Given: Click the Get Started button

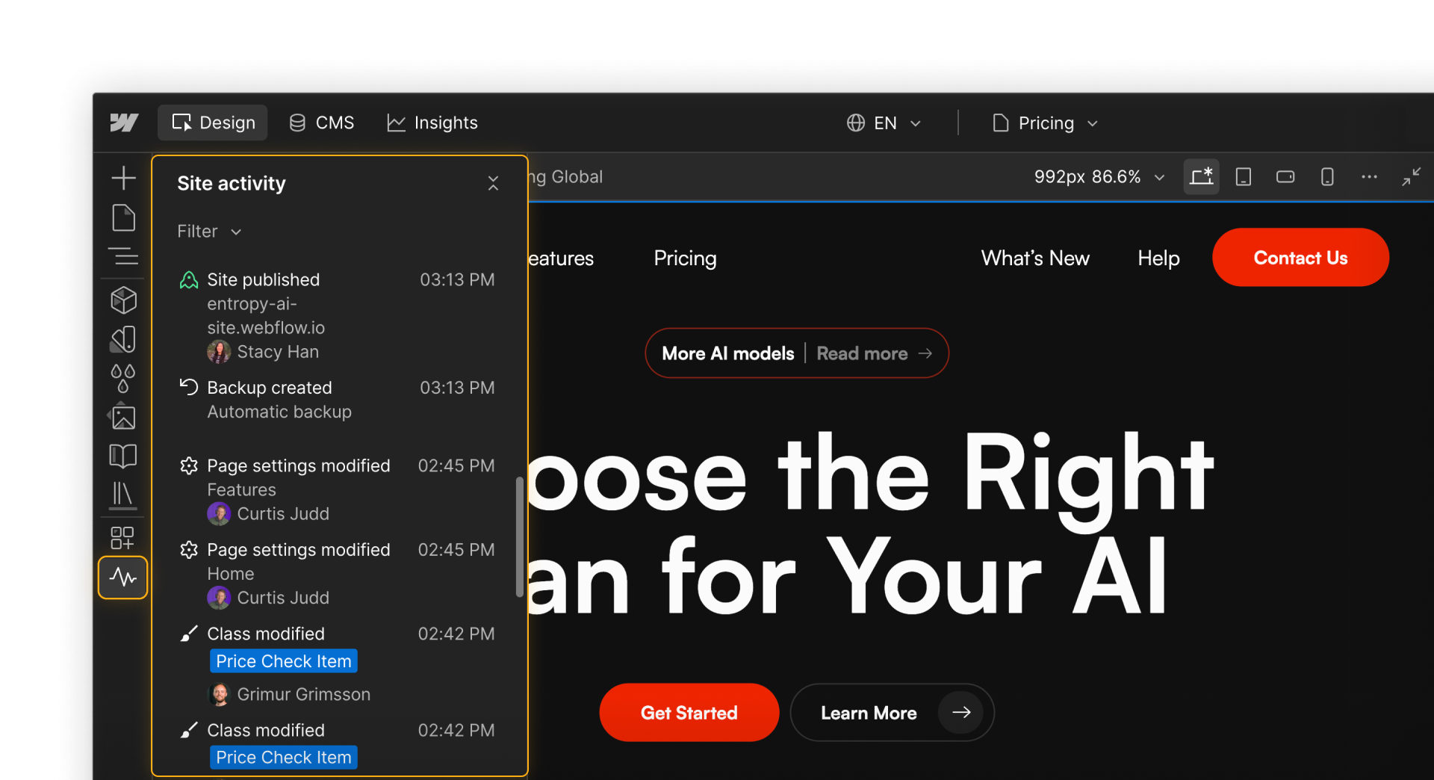Looking at the screenshot, I should point(689,713).
